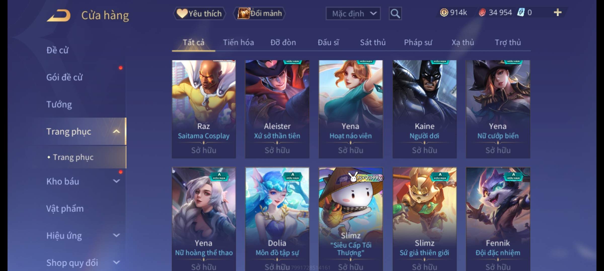Tap the red ruby currency icon

[x=482, y=13]
